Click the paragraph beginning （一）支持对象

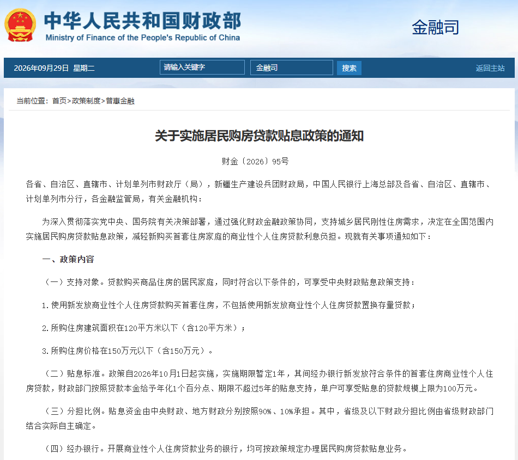228,283
